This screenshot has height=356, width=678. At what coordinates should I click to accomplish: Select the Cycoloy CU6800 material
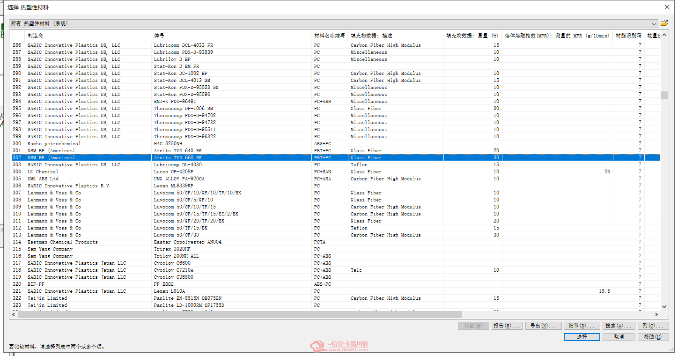(x=174, y=277)
